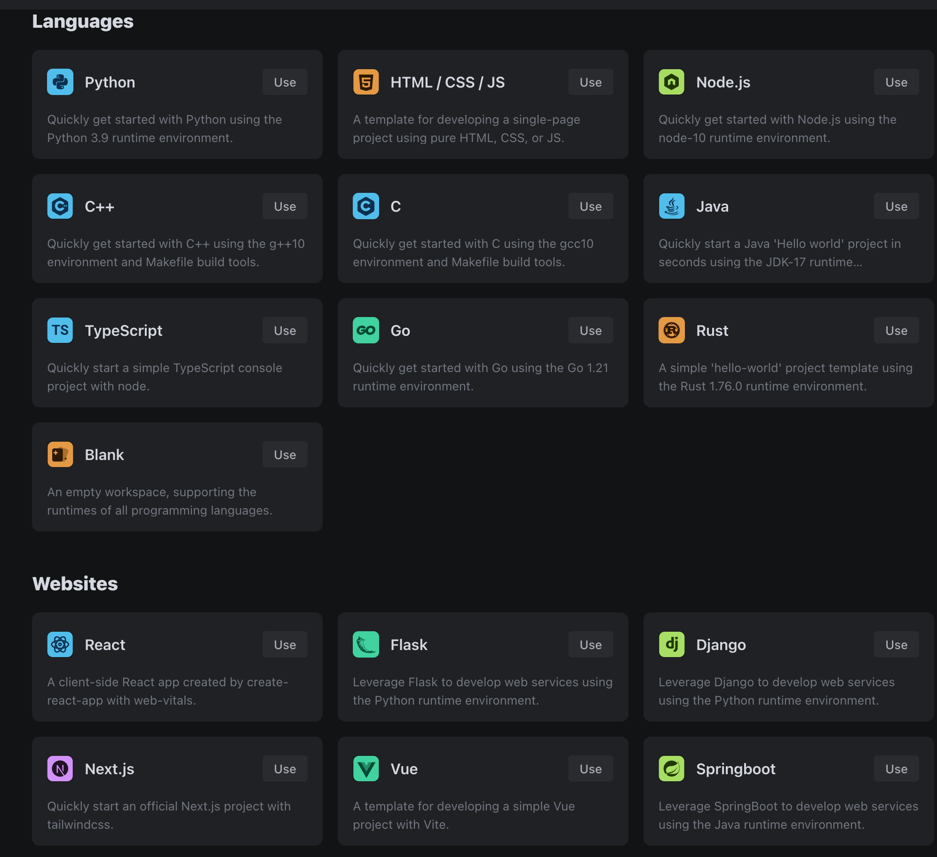Open the Blank template title
This screenshot has width=937, height=857.
[x=104, y=454]
